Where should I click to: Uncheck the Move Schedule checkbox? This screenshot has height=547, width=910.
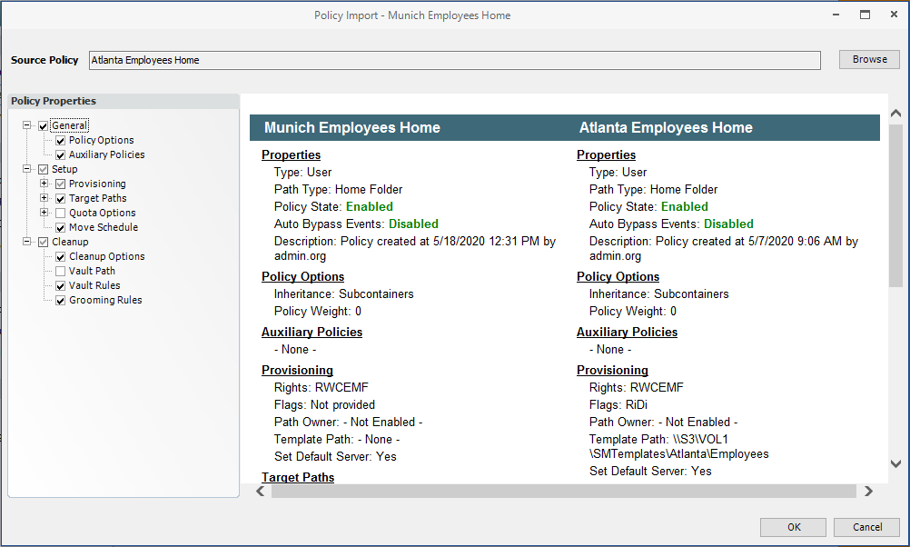click(x=60, y=228)
